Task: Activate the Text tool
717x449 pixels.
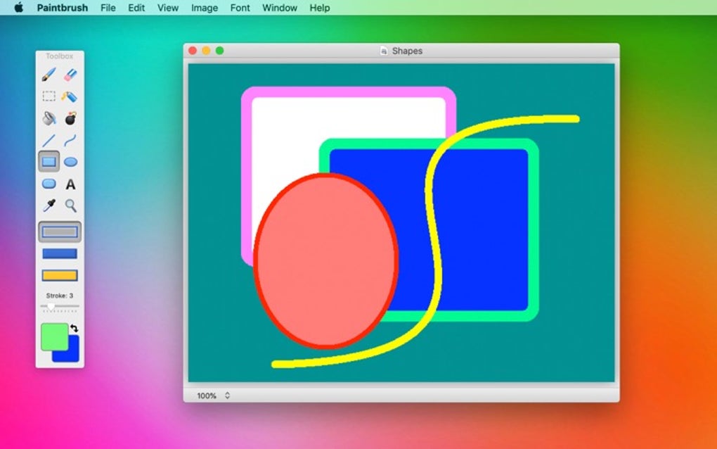Action: [70, 184]
